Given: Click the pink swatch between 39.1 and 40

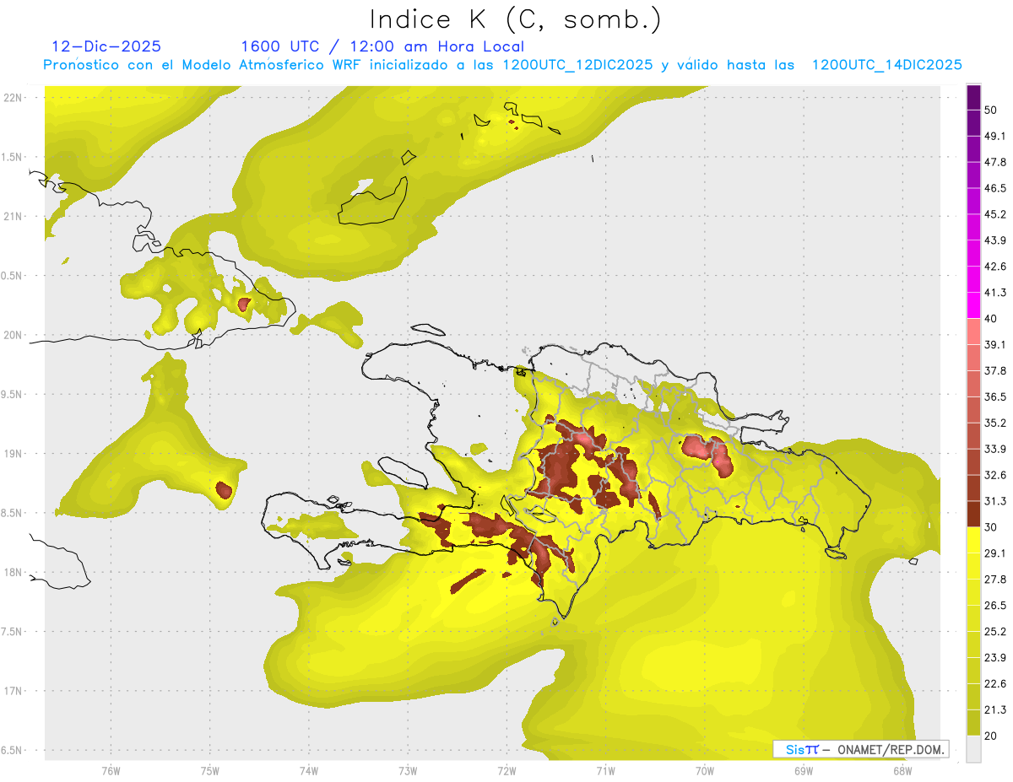Looking at the screenshot, I should [973, 332].
